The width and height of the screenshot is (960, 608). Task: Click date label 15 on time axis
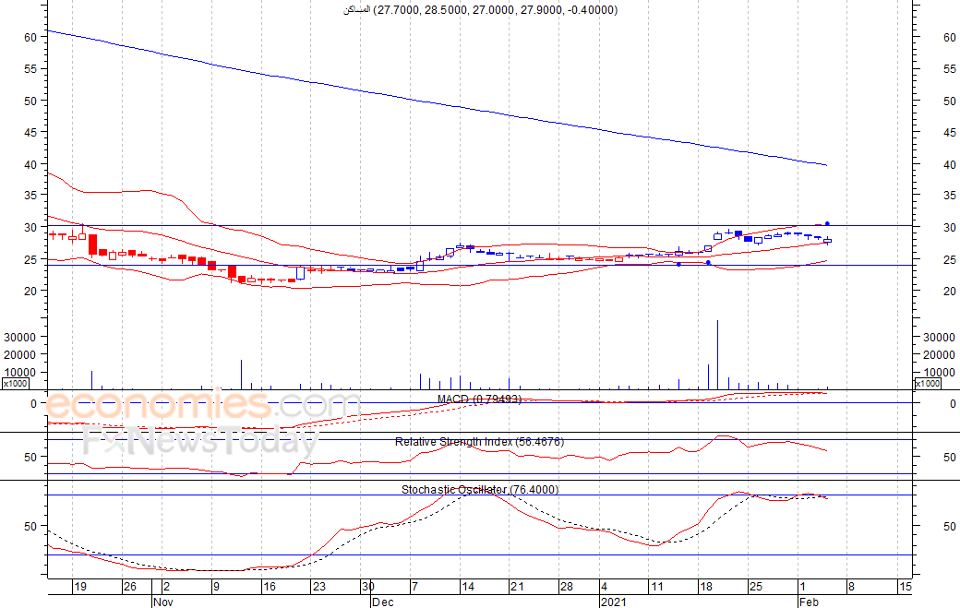tap(905, 587)
